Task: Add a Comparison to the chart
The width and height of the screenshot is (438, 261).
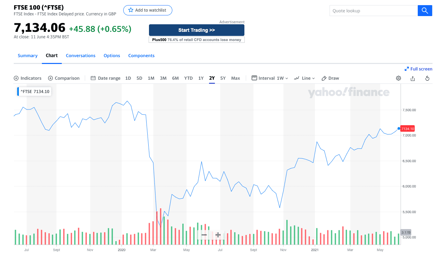Action: (x=64, y=78)
